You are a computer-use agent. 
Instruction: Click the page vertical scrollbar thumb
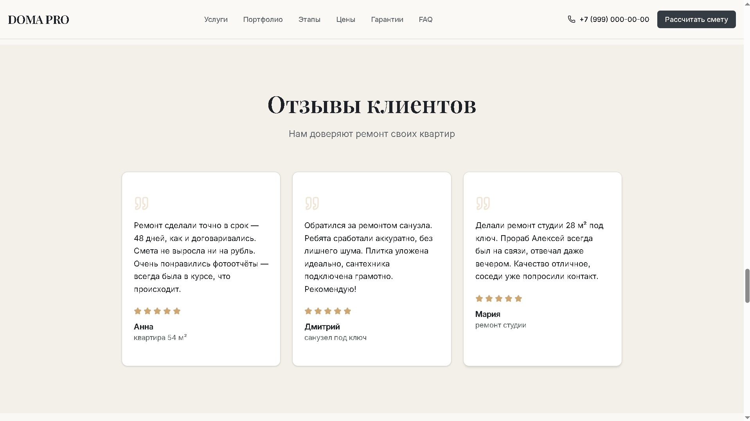(x=747, y=286)
